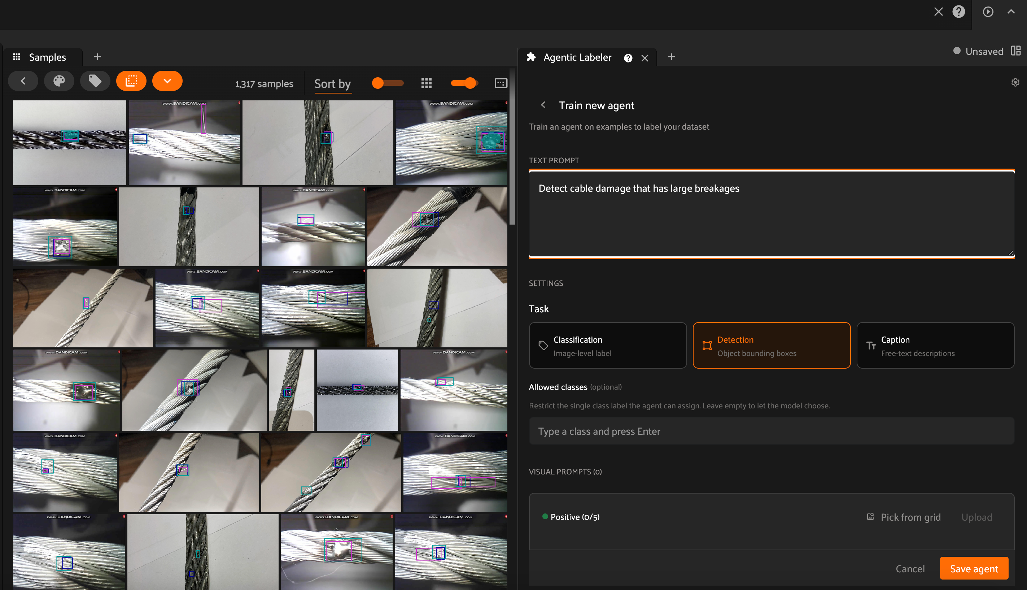The width and height of the screenshot is (1027, 590).
Task: Open first thumbnail with dark cable and teal mask
Action: 70,143
